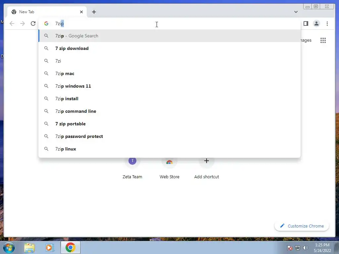The height and width of the screenshot is (254, 339).
Task: Choose the '7zi' suggestion
Action: click(169, 61)
